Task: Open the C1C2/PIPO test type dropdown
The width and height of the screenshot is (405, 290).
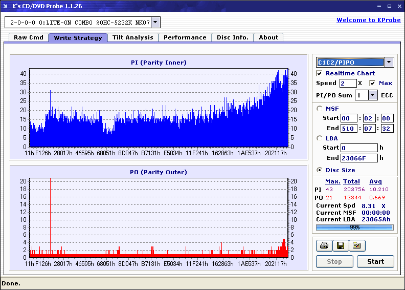Action: tap(389, 62)
